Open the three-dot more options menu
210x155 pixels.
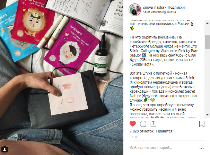tap(201, 148)
